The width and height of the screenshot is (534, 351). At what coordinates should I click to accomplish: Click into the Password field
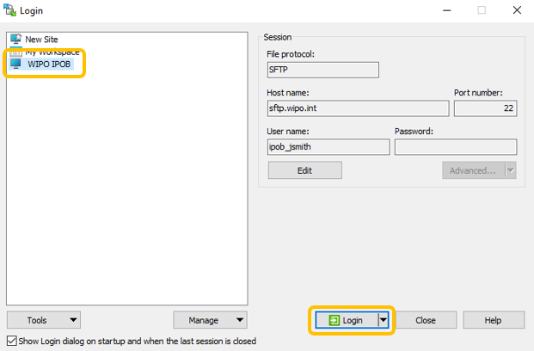coord(455,147)
